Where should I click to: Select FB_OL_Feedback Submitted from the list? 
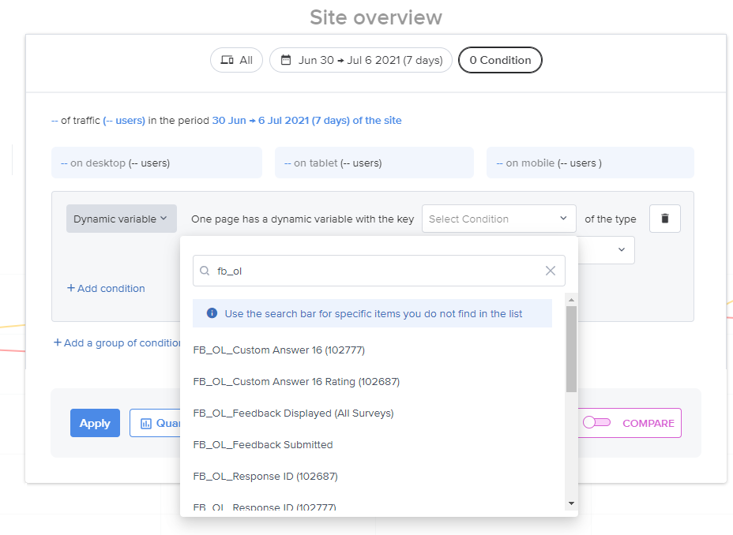[x=263, y=444]
